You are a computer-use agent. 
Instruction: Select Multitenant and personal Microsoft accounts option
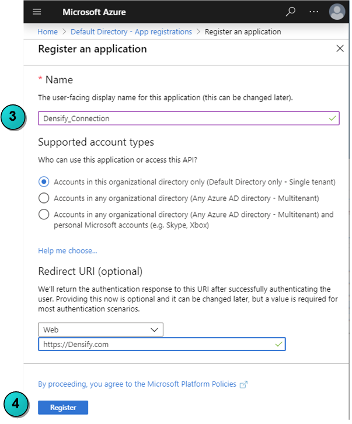(44, 214)
